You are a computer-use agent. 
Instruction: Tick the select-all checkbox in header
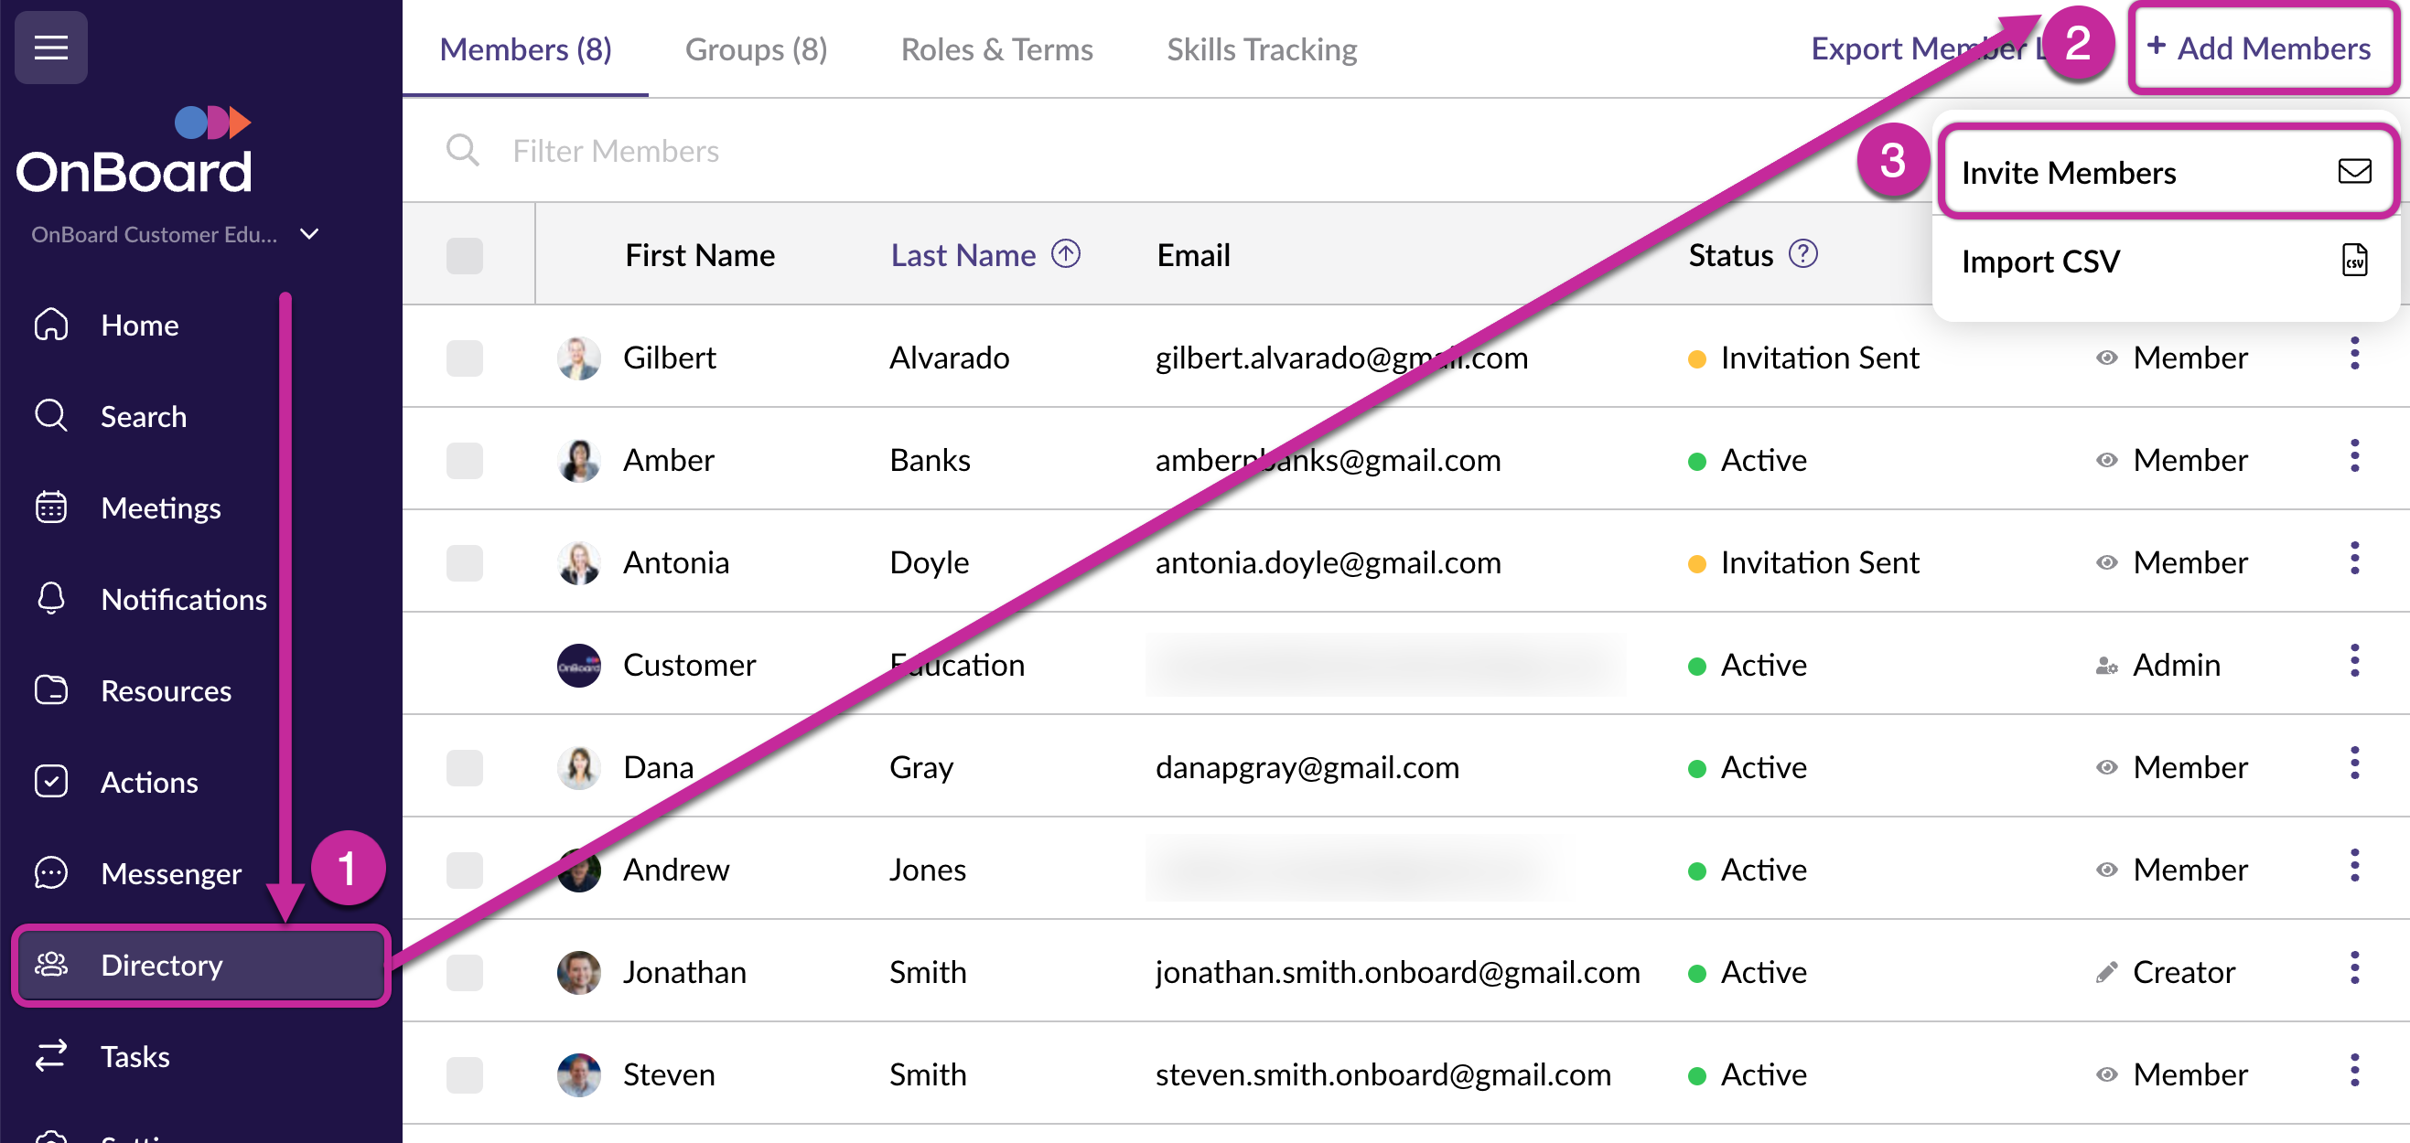click(x=464, y=255)
